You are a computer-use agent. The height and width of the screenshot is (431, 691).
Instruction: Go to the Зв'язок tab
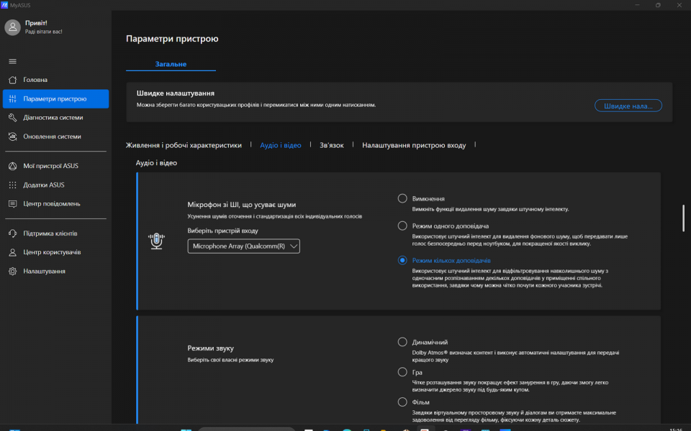[331, 145]
